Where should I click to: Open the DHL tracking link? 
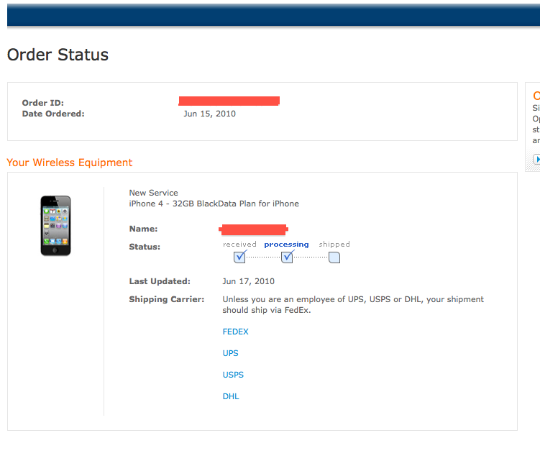coord(231,396)
